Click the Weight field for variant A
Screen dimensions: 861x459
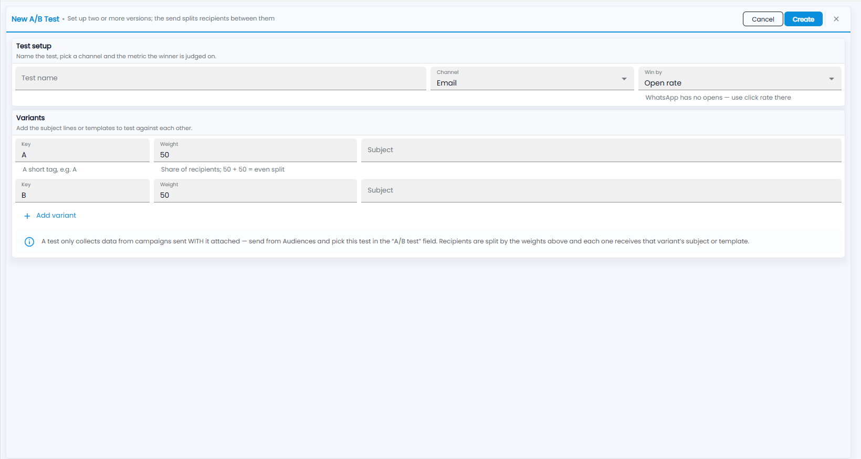255,150
